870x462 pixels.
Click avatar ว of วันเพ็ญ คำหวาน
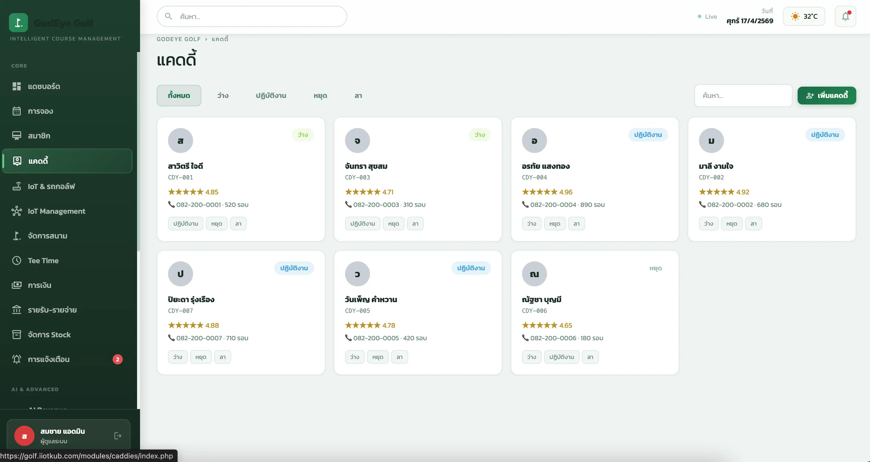pyautogui.click(x=357, y=274)
